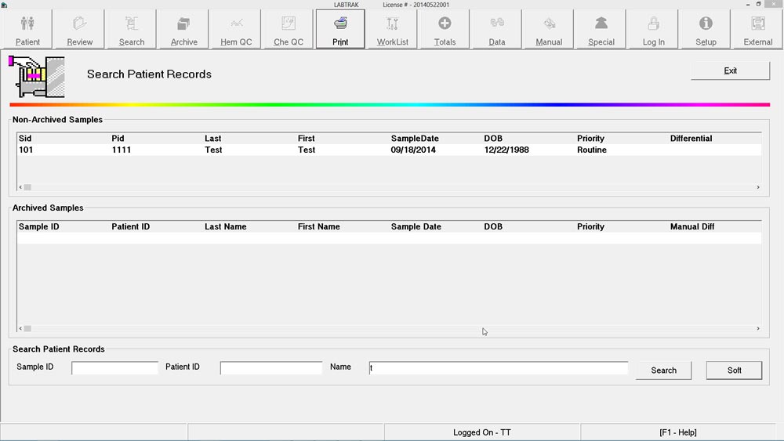This screenshot has height=441, width=784.
Task: Click Manual Diff column header
Action: [692, 226]
